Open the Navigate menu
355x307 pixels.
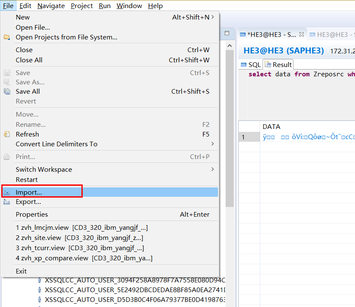coord(51,6)
